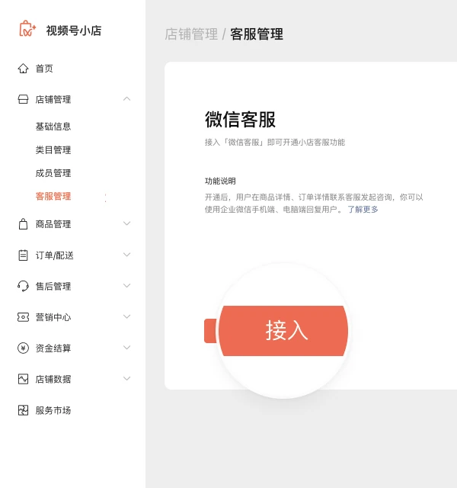Open the 基础信息 submenu item

[x=53, y=127]
